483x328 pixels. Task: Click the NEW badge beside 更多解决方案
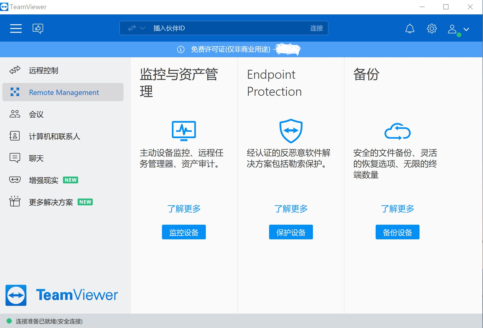85,202
